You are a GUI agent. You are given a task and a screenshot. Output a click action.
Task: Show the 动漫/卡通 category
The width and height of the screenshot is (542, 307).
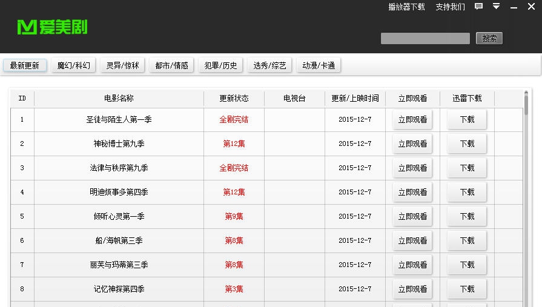pos(319,65)
